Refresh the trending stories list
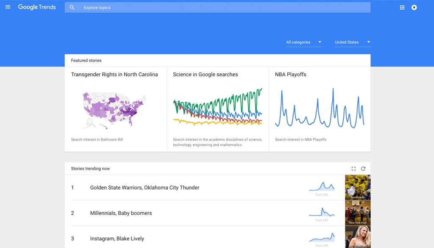The image size is (434, 248). 363,169
